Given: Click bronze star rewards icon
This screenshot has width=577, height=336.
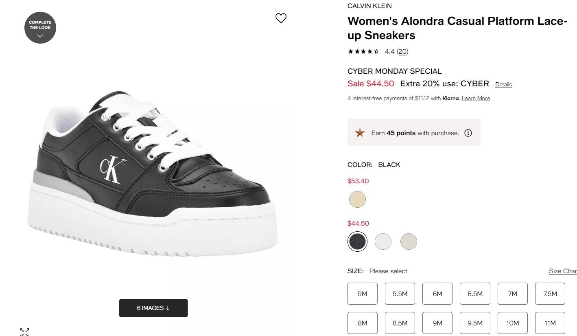Looking at the screenshot, I should [x=360, y=133].
